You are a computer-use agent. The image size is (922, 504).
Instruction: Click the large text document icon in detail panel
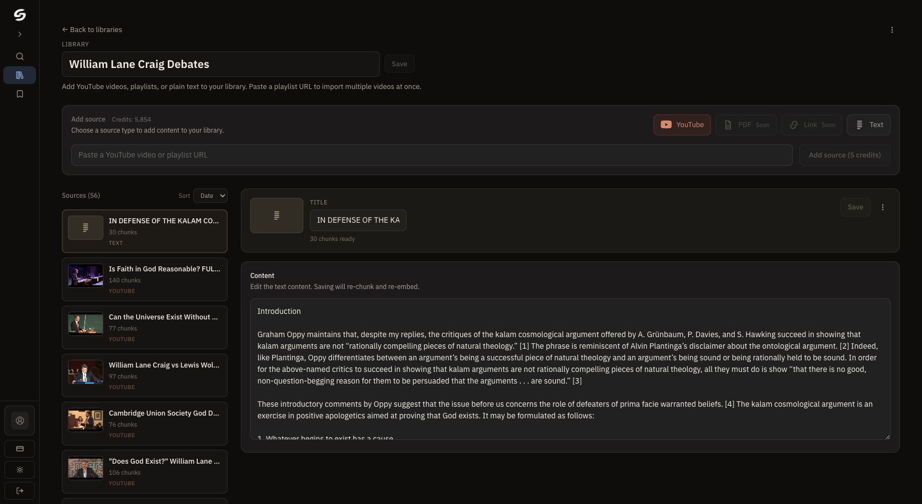(x=277, y=216)
